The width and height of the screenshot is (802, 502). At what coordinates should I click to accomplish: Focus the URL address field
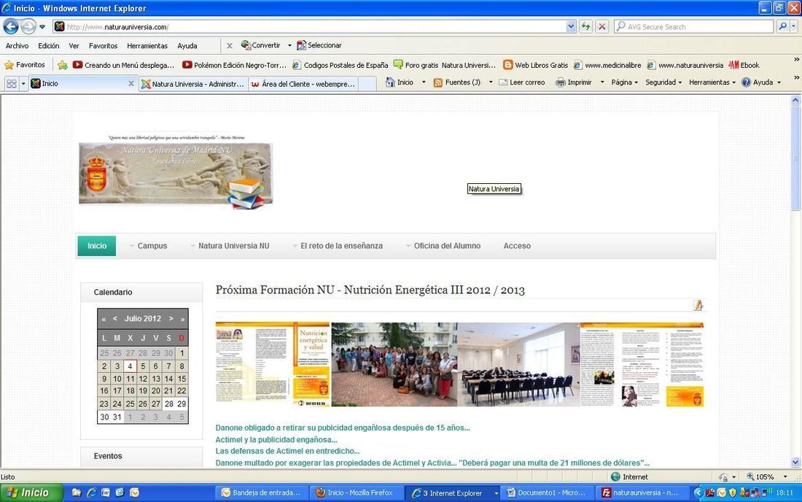click(x=315, y=26)
